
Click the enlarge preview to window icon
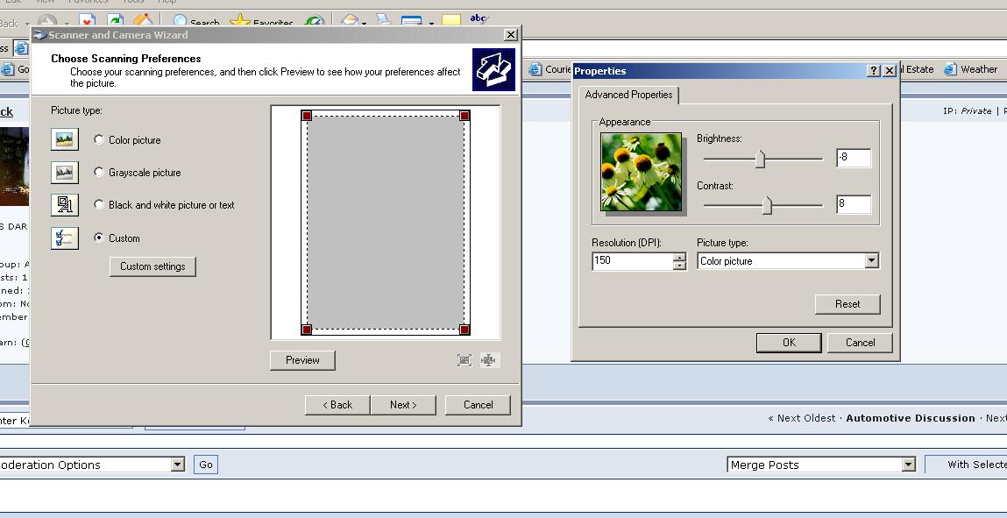(x=464, y=360)
